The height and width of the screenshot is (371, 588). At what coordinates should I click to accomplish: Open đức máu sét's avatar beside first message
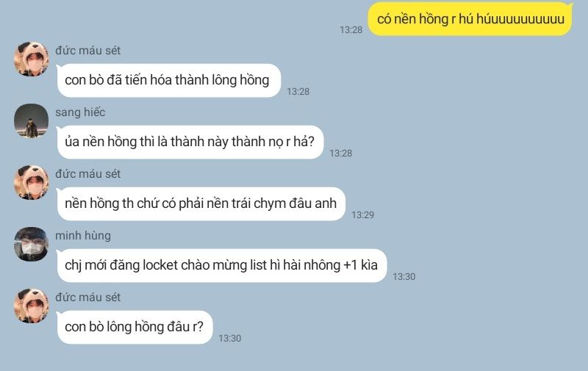[x=31, y=60]
